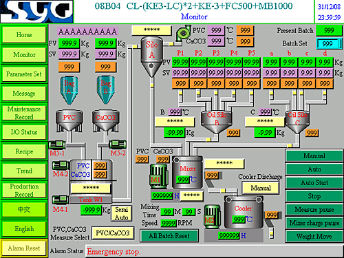Open the Message page
This screenshot has width=344, height=258.
(x=24, y=93)
